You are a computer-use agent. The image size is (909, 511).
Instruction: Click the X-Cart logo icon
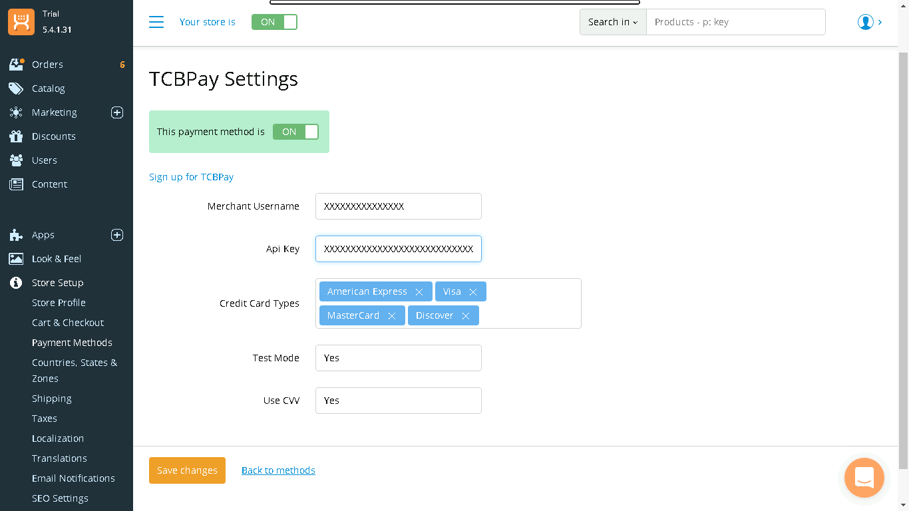[x=21, y=22]
